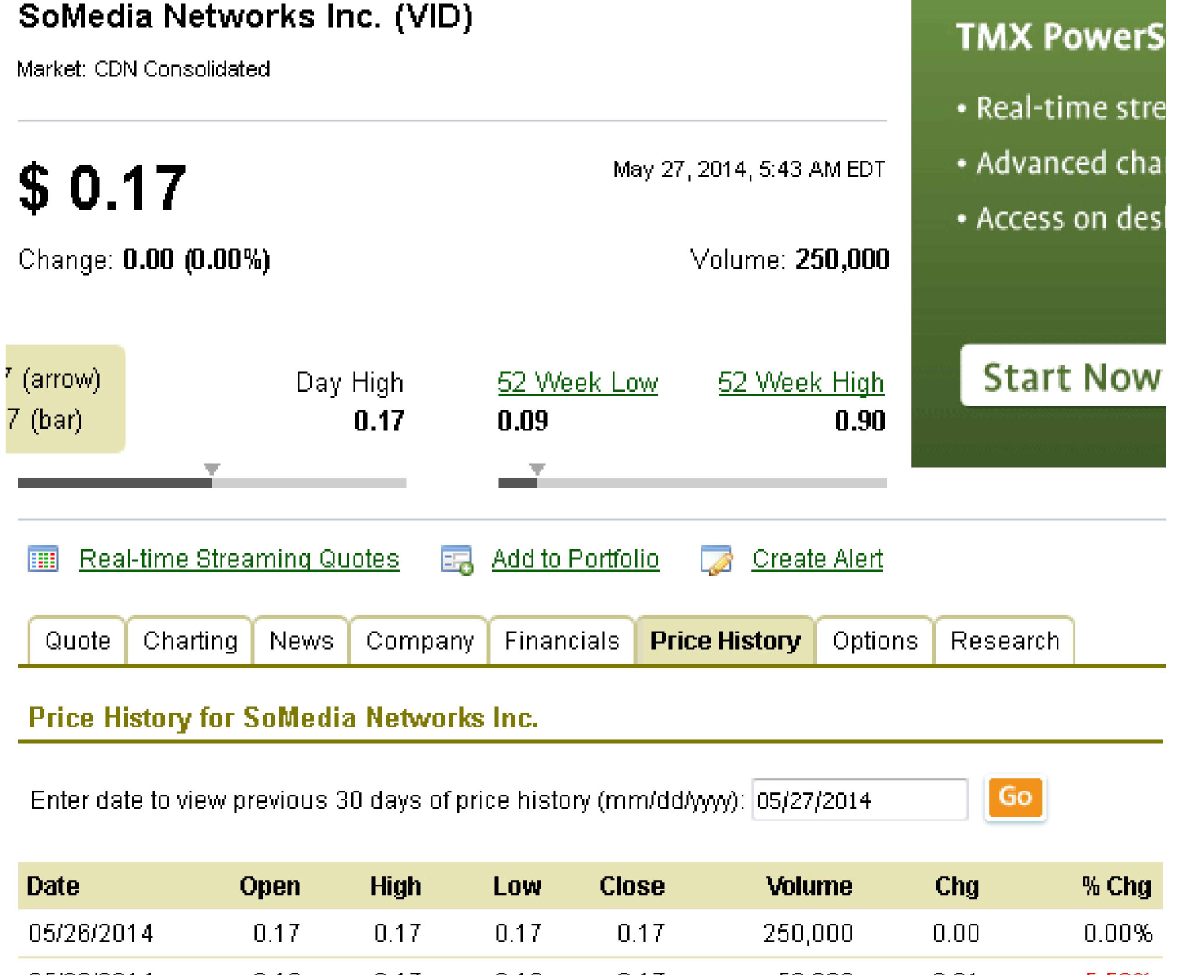The image size is (1178, 975).
Task: Click the 52-week range slider arrow marker
Action: point(537,469)
